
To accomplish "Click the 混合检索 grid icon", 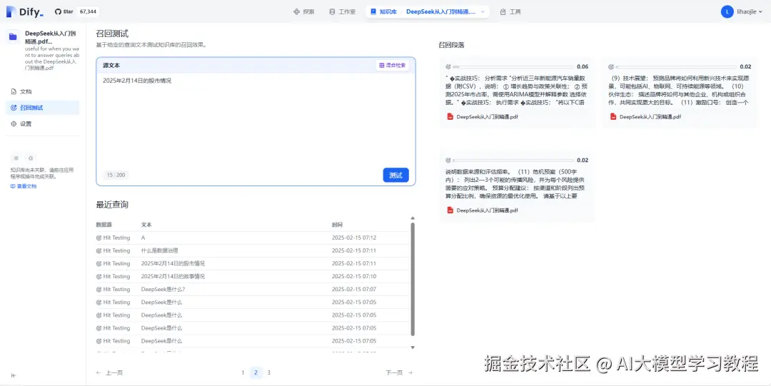I will [381, 65].
